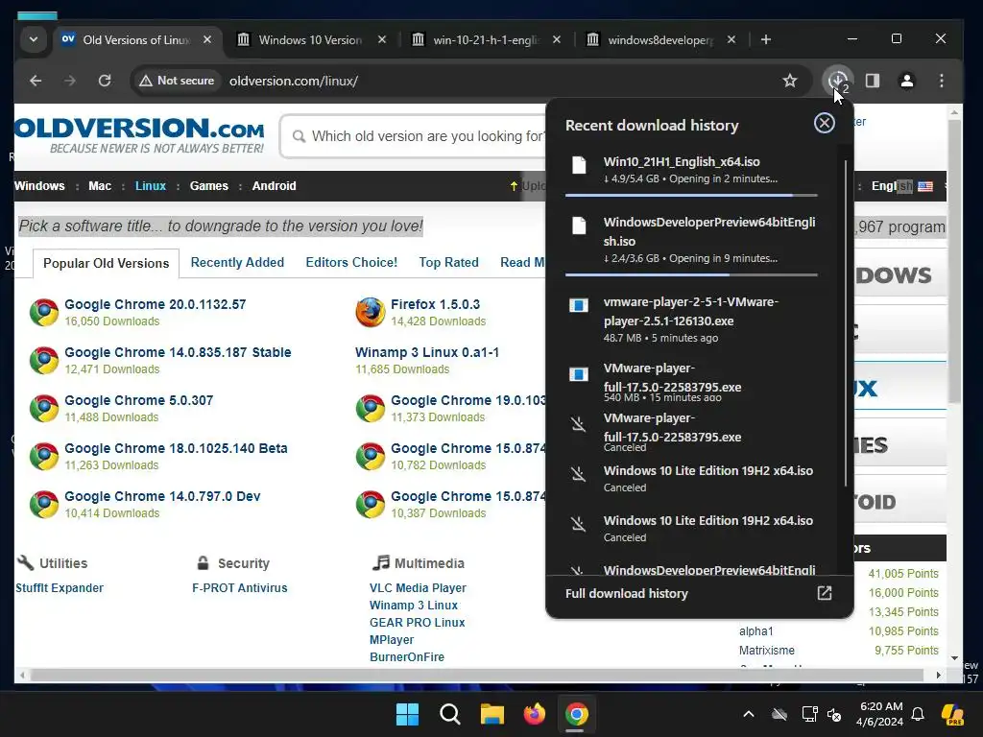Image resolution: width=983 pixels, height=737 pixels.
Task: Select Top Rated tab
Action: coord(448,262)
